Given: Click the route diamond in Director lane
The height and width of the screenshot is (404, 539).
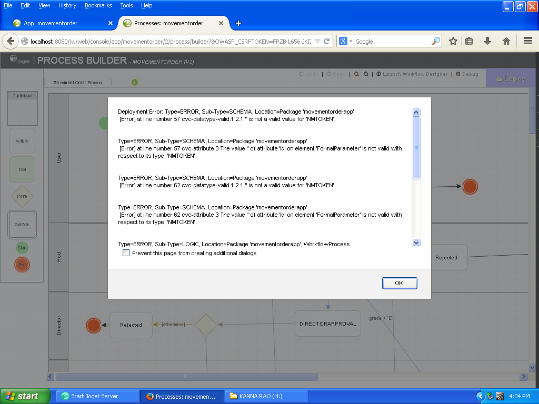Looking at the screenshot, I should (x=206, y=324).
